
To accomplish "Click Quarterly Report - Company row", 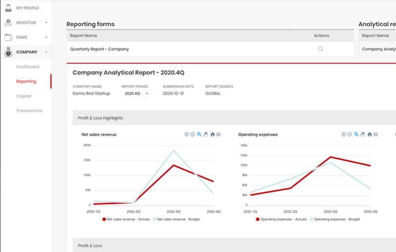I will click(x=210, y=49).
